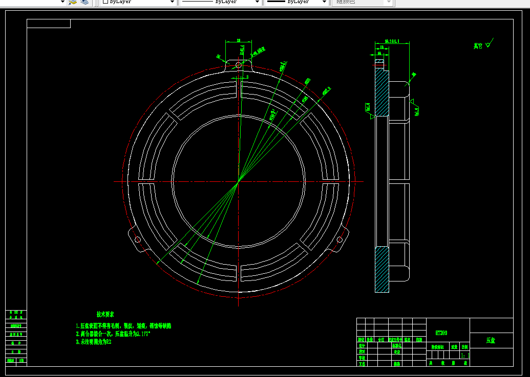
Task: Open the lineweight ByLayer dropdown
Action: tap(297, 2)
